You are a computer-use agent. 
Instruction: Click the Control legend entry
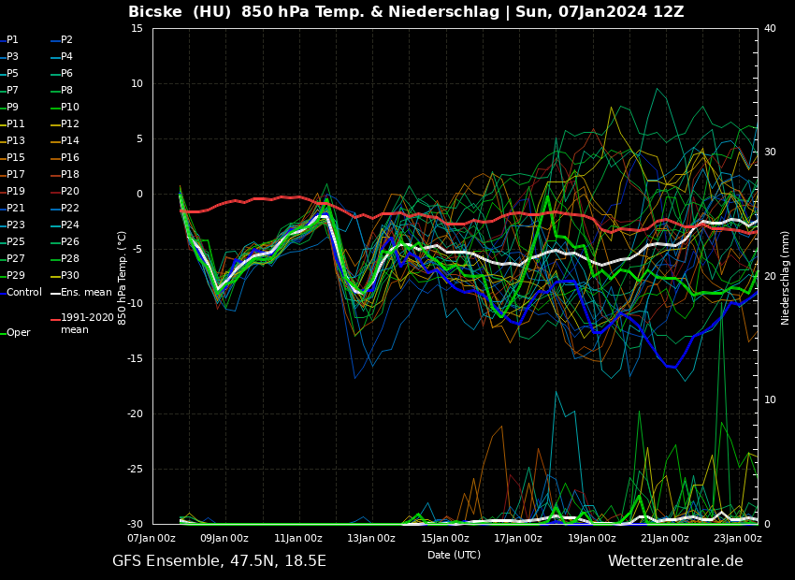click(24, 293)
